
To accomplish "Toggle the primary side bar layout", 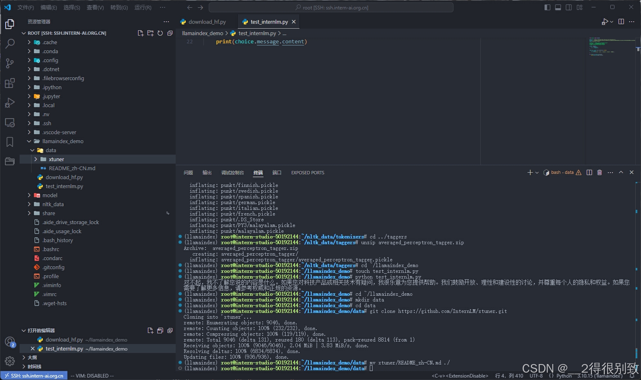I will [547, 7].
